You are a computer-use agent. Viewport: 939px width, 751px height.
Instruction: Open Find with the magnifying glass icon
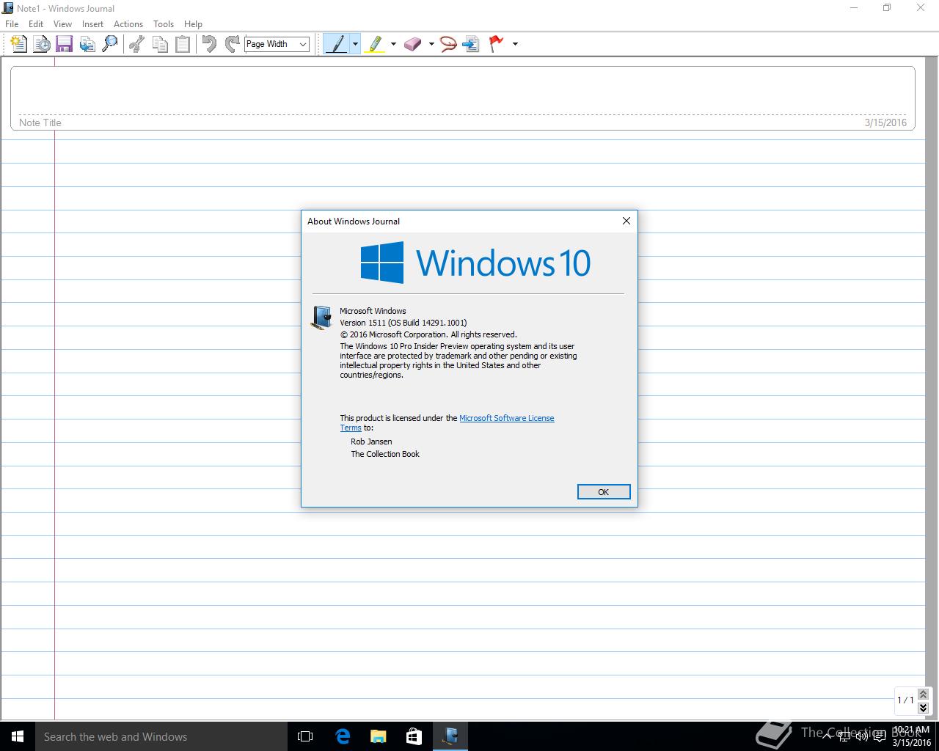[110, 44]
